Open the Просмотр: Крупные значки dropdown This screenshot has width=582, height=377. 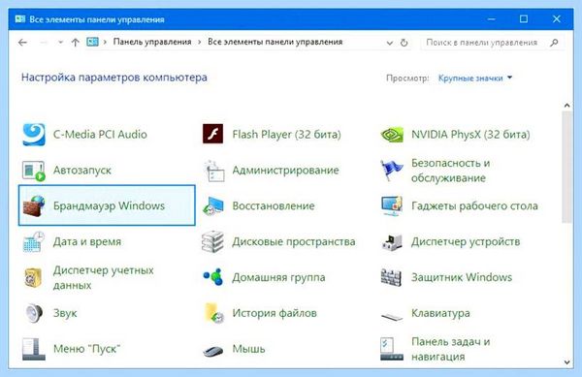click(x=475, y=79)
